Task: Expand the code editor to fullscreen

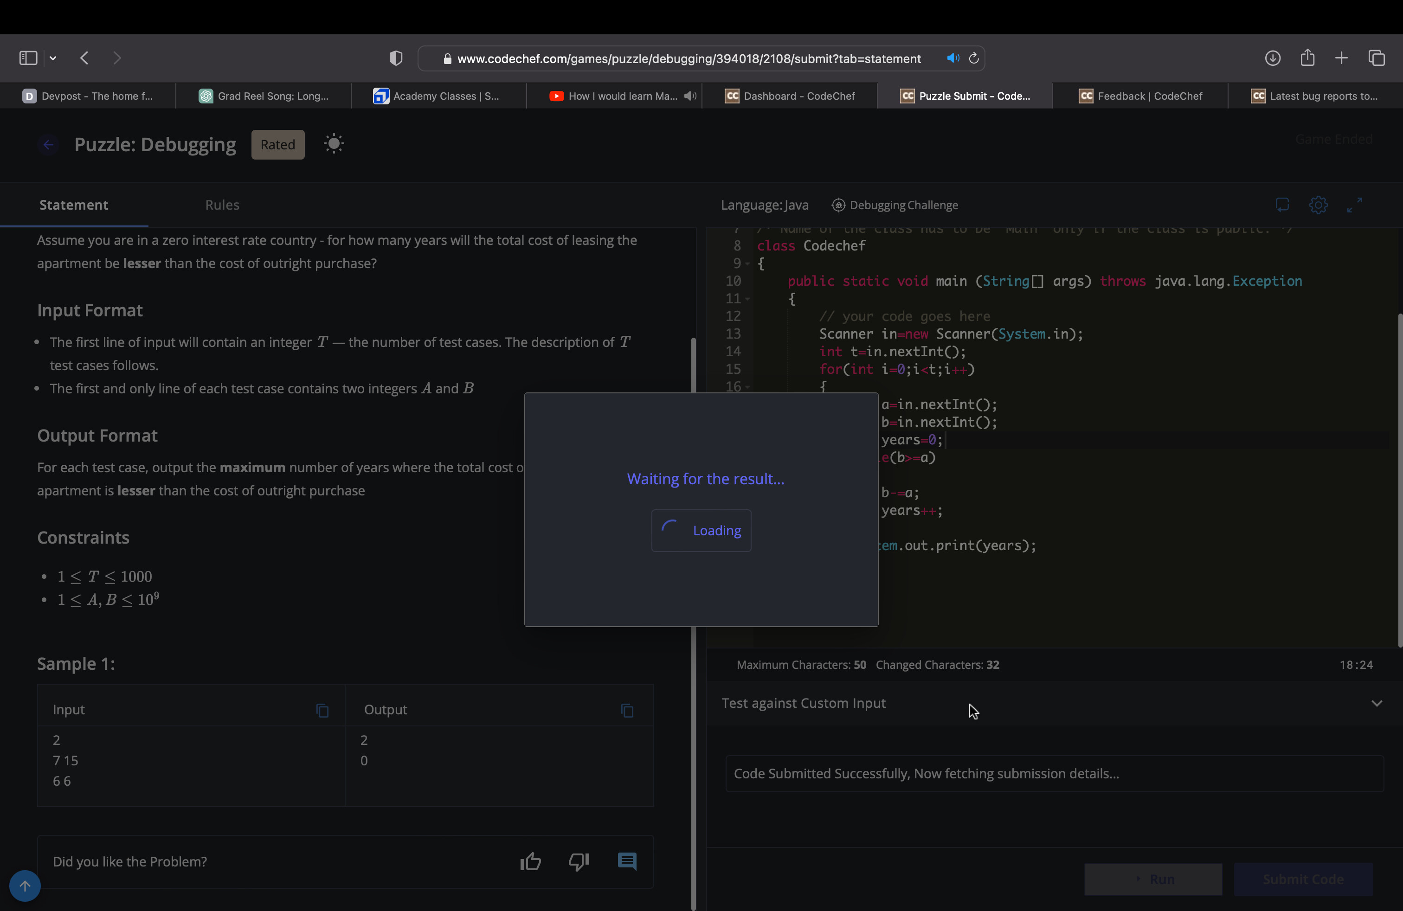Action: 1355,205
